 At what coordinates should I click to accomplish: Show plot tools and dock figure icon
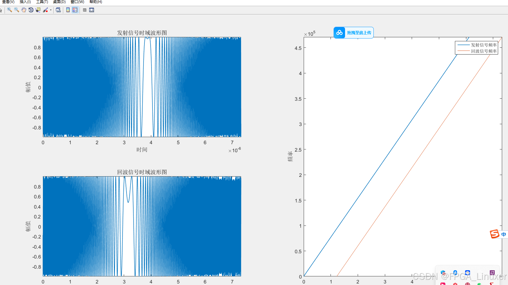point(92,10)
